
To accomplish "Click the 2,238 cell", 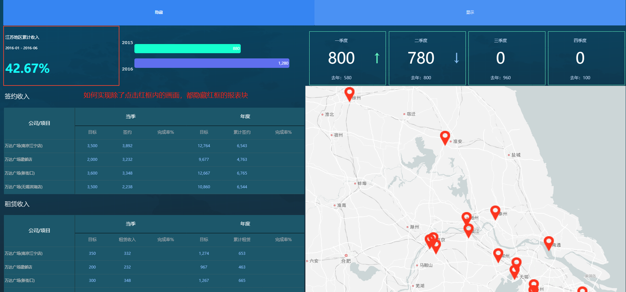I will click(127, 187).
